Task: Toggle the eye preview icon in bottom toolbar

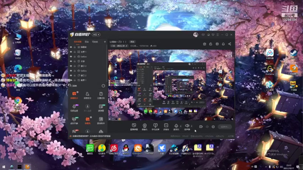Action: tap(207, 127)
